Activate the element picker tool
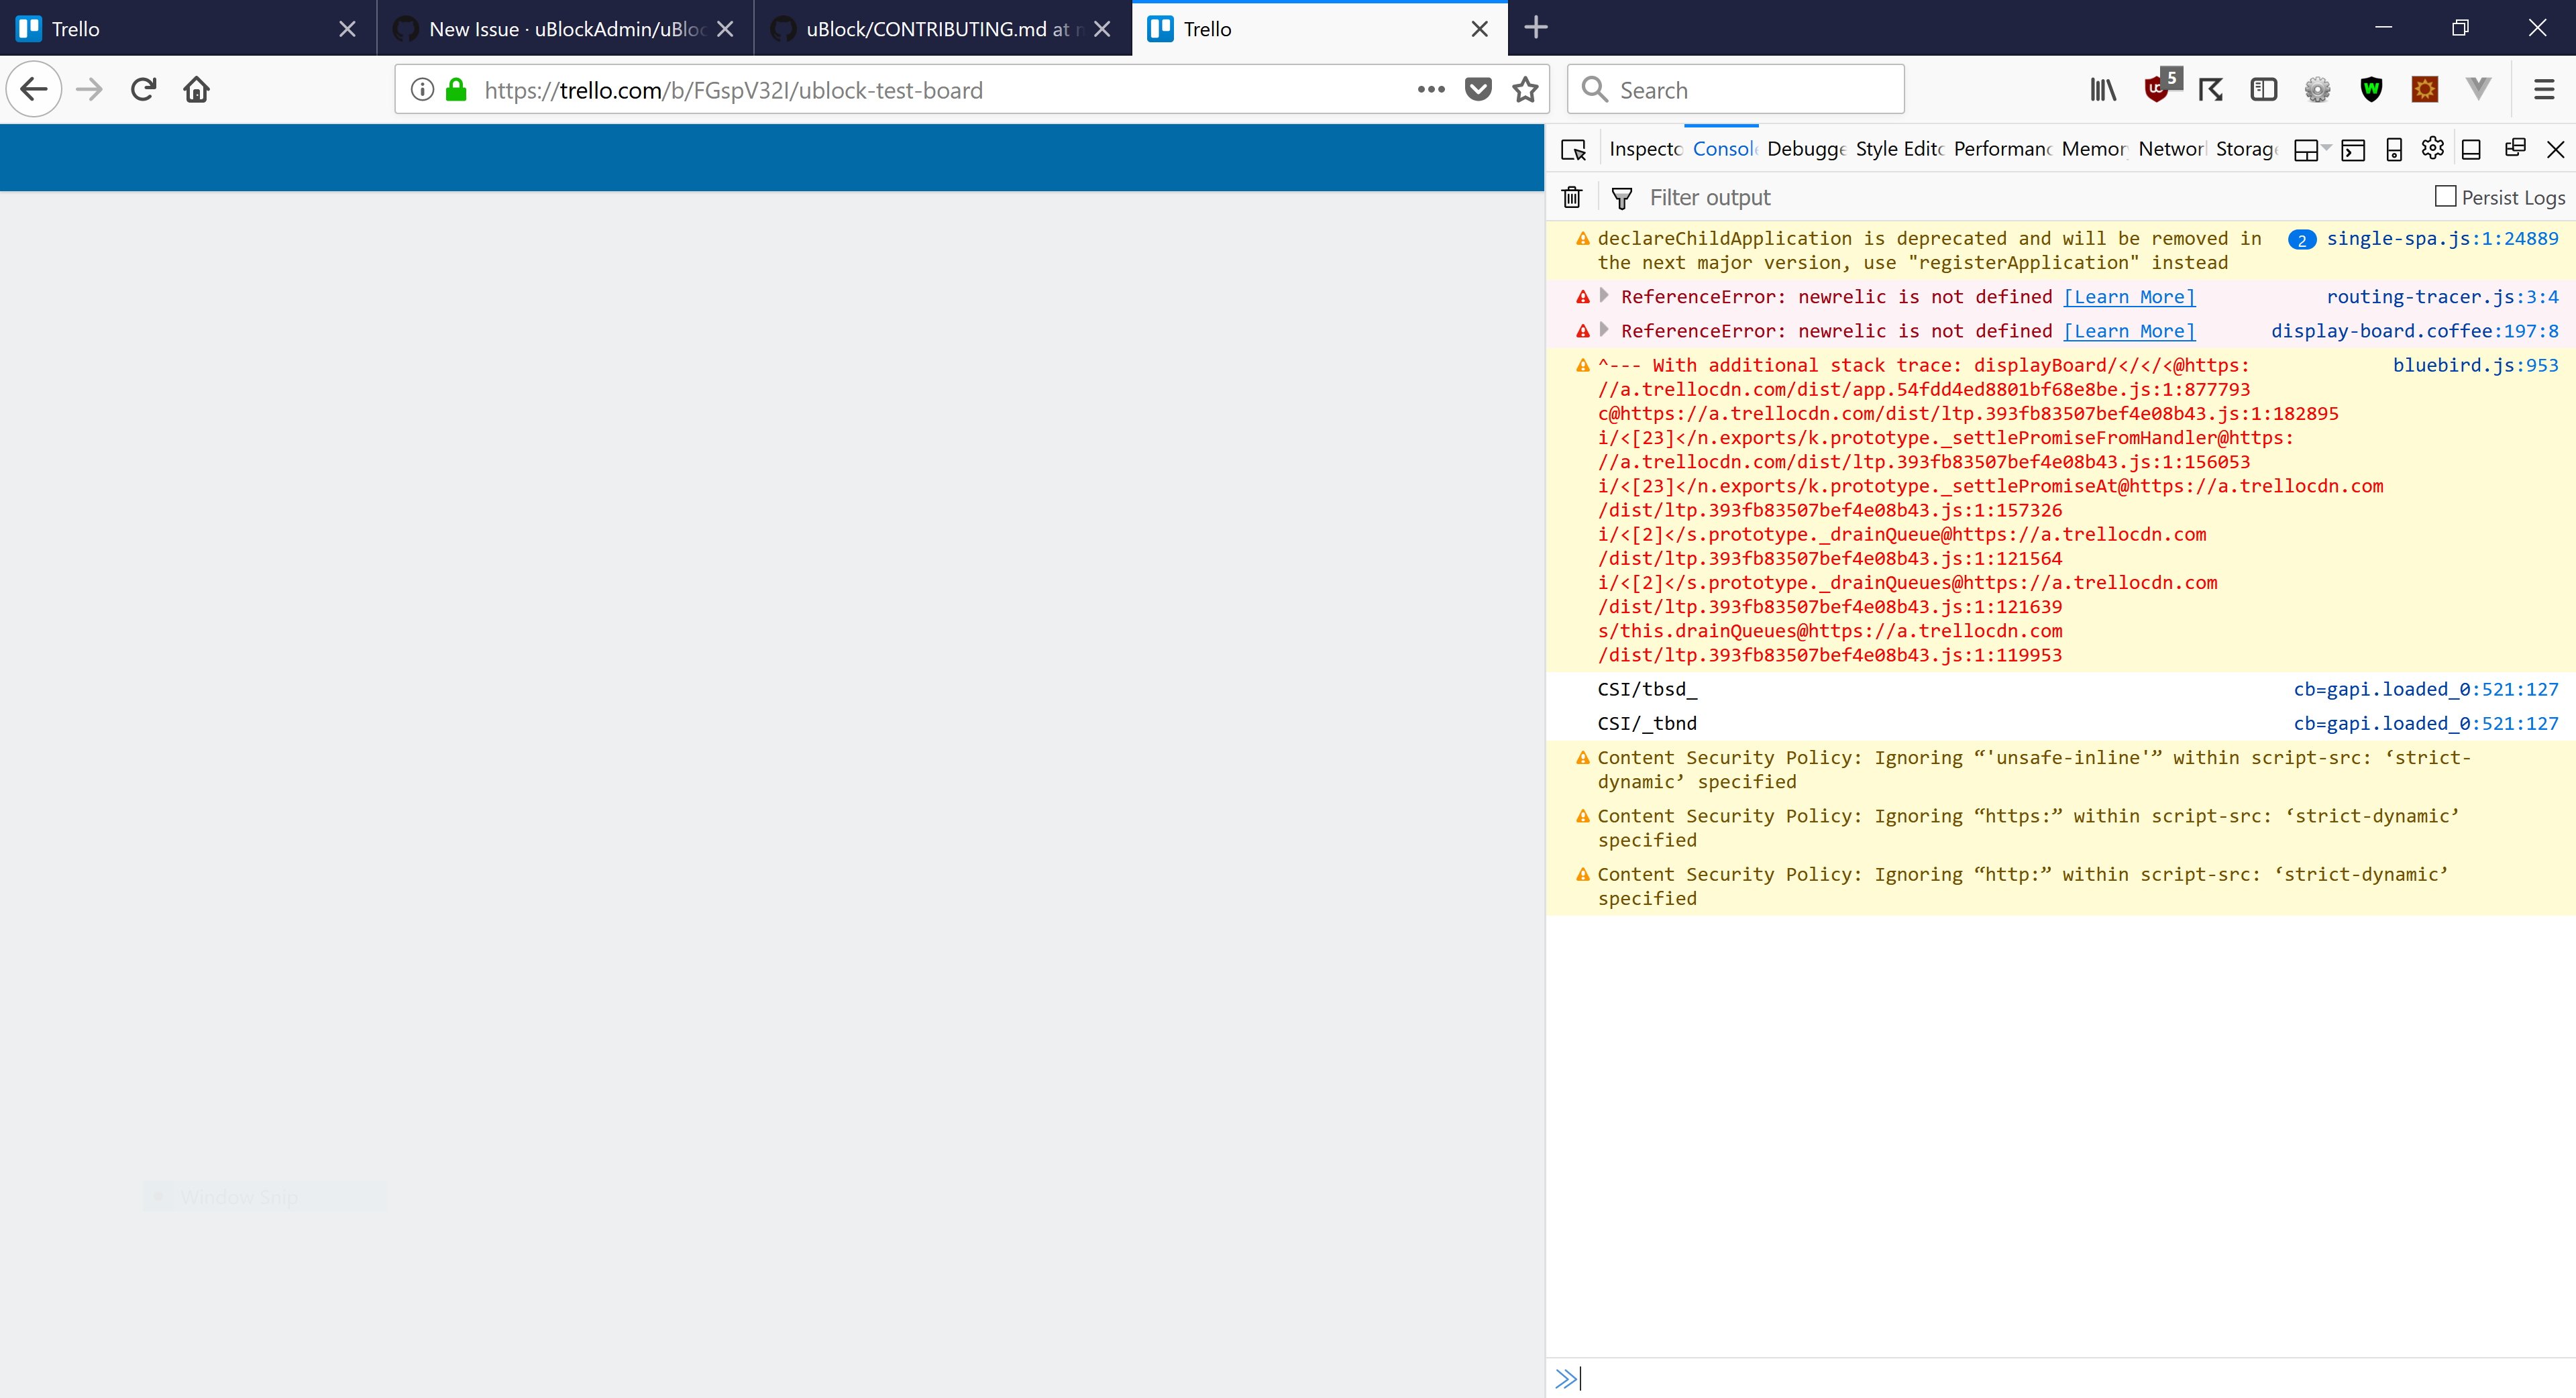Viewport: 2576px width, 1398px height. [1573, 149]
